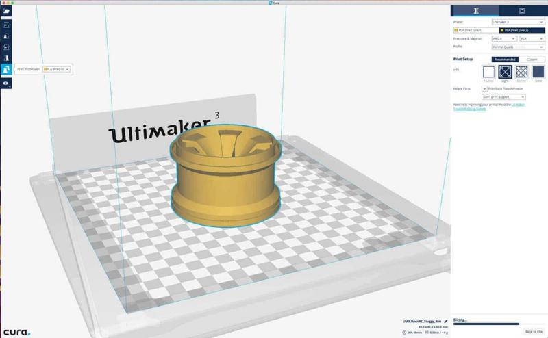Click the Save to File button
Screen dimensions: 548x338
pos(534,331)
